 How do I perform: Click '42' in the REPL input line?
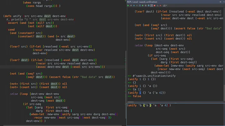coord(166,105)
